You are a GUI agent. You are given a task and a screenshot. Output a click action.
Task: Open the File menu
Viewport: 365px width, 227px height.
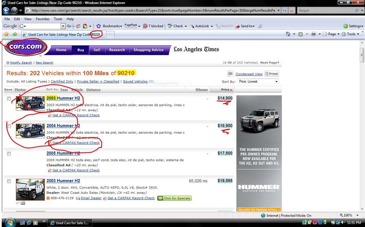click(x=7, y=19)
